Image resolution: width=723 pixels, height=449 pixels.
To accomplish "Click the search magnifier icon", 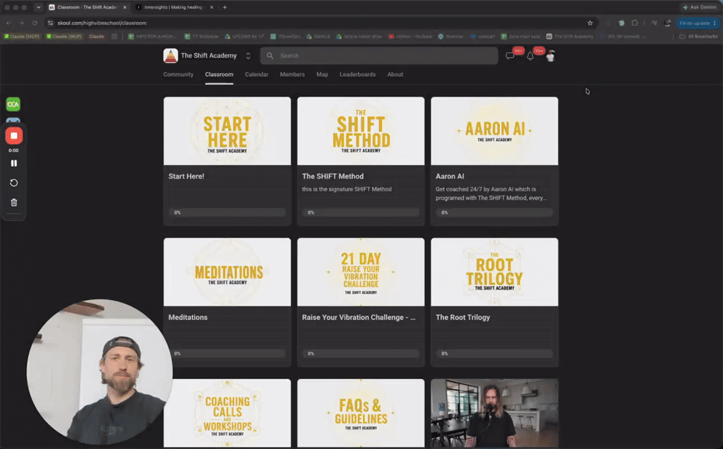I will 270,56.
